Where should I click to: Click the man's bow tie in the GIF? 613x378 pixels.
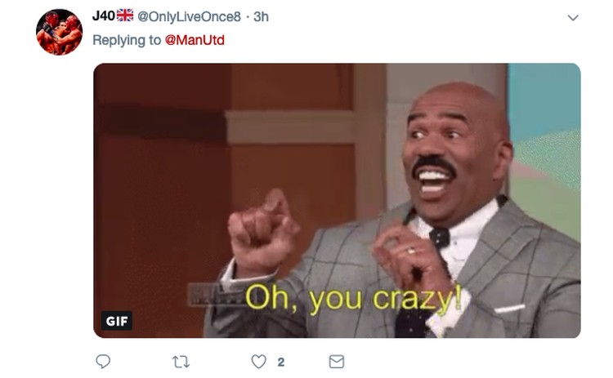(440, 237)
